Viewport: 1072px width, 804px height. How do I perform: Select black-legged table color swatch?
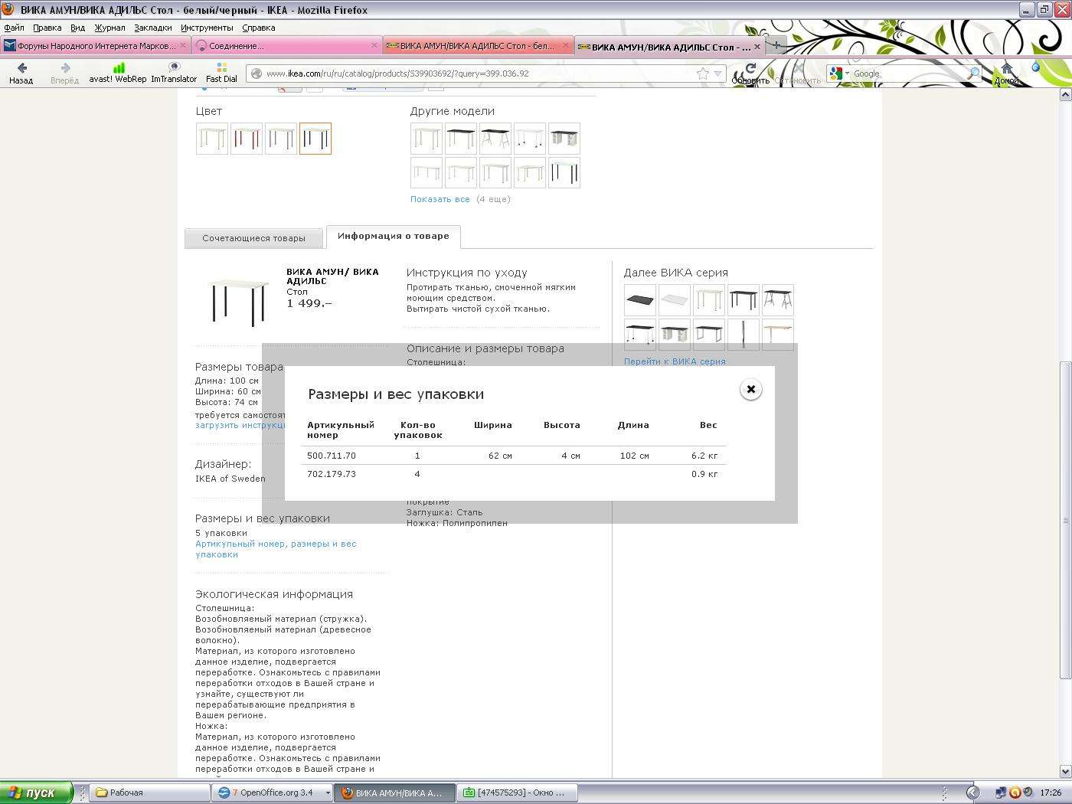(315, 139)
